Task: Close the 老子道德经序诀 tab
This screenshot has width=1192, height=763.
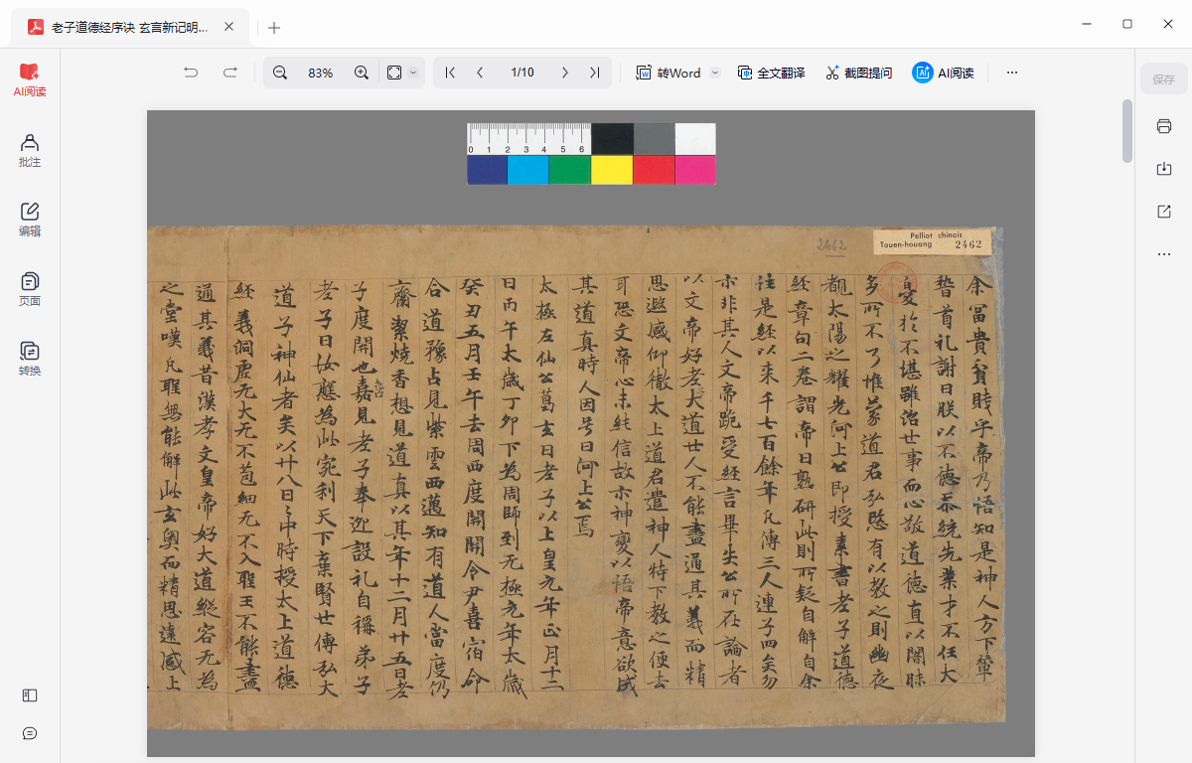Action: pos(229,28)
